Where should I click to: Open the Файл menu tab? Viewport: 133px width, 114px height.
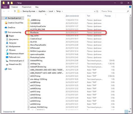point(5,7)
